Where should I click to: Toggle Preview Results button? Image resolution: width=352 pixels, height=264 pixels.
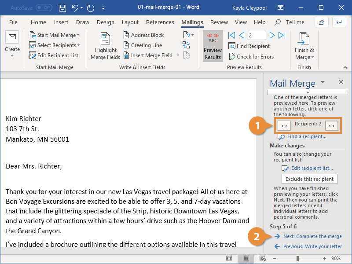[x=213, y=46]
